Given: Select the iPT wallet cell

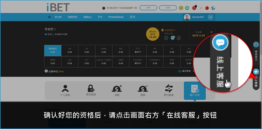Looking at the screenshot, I should (87, 62).
